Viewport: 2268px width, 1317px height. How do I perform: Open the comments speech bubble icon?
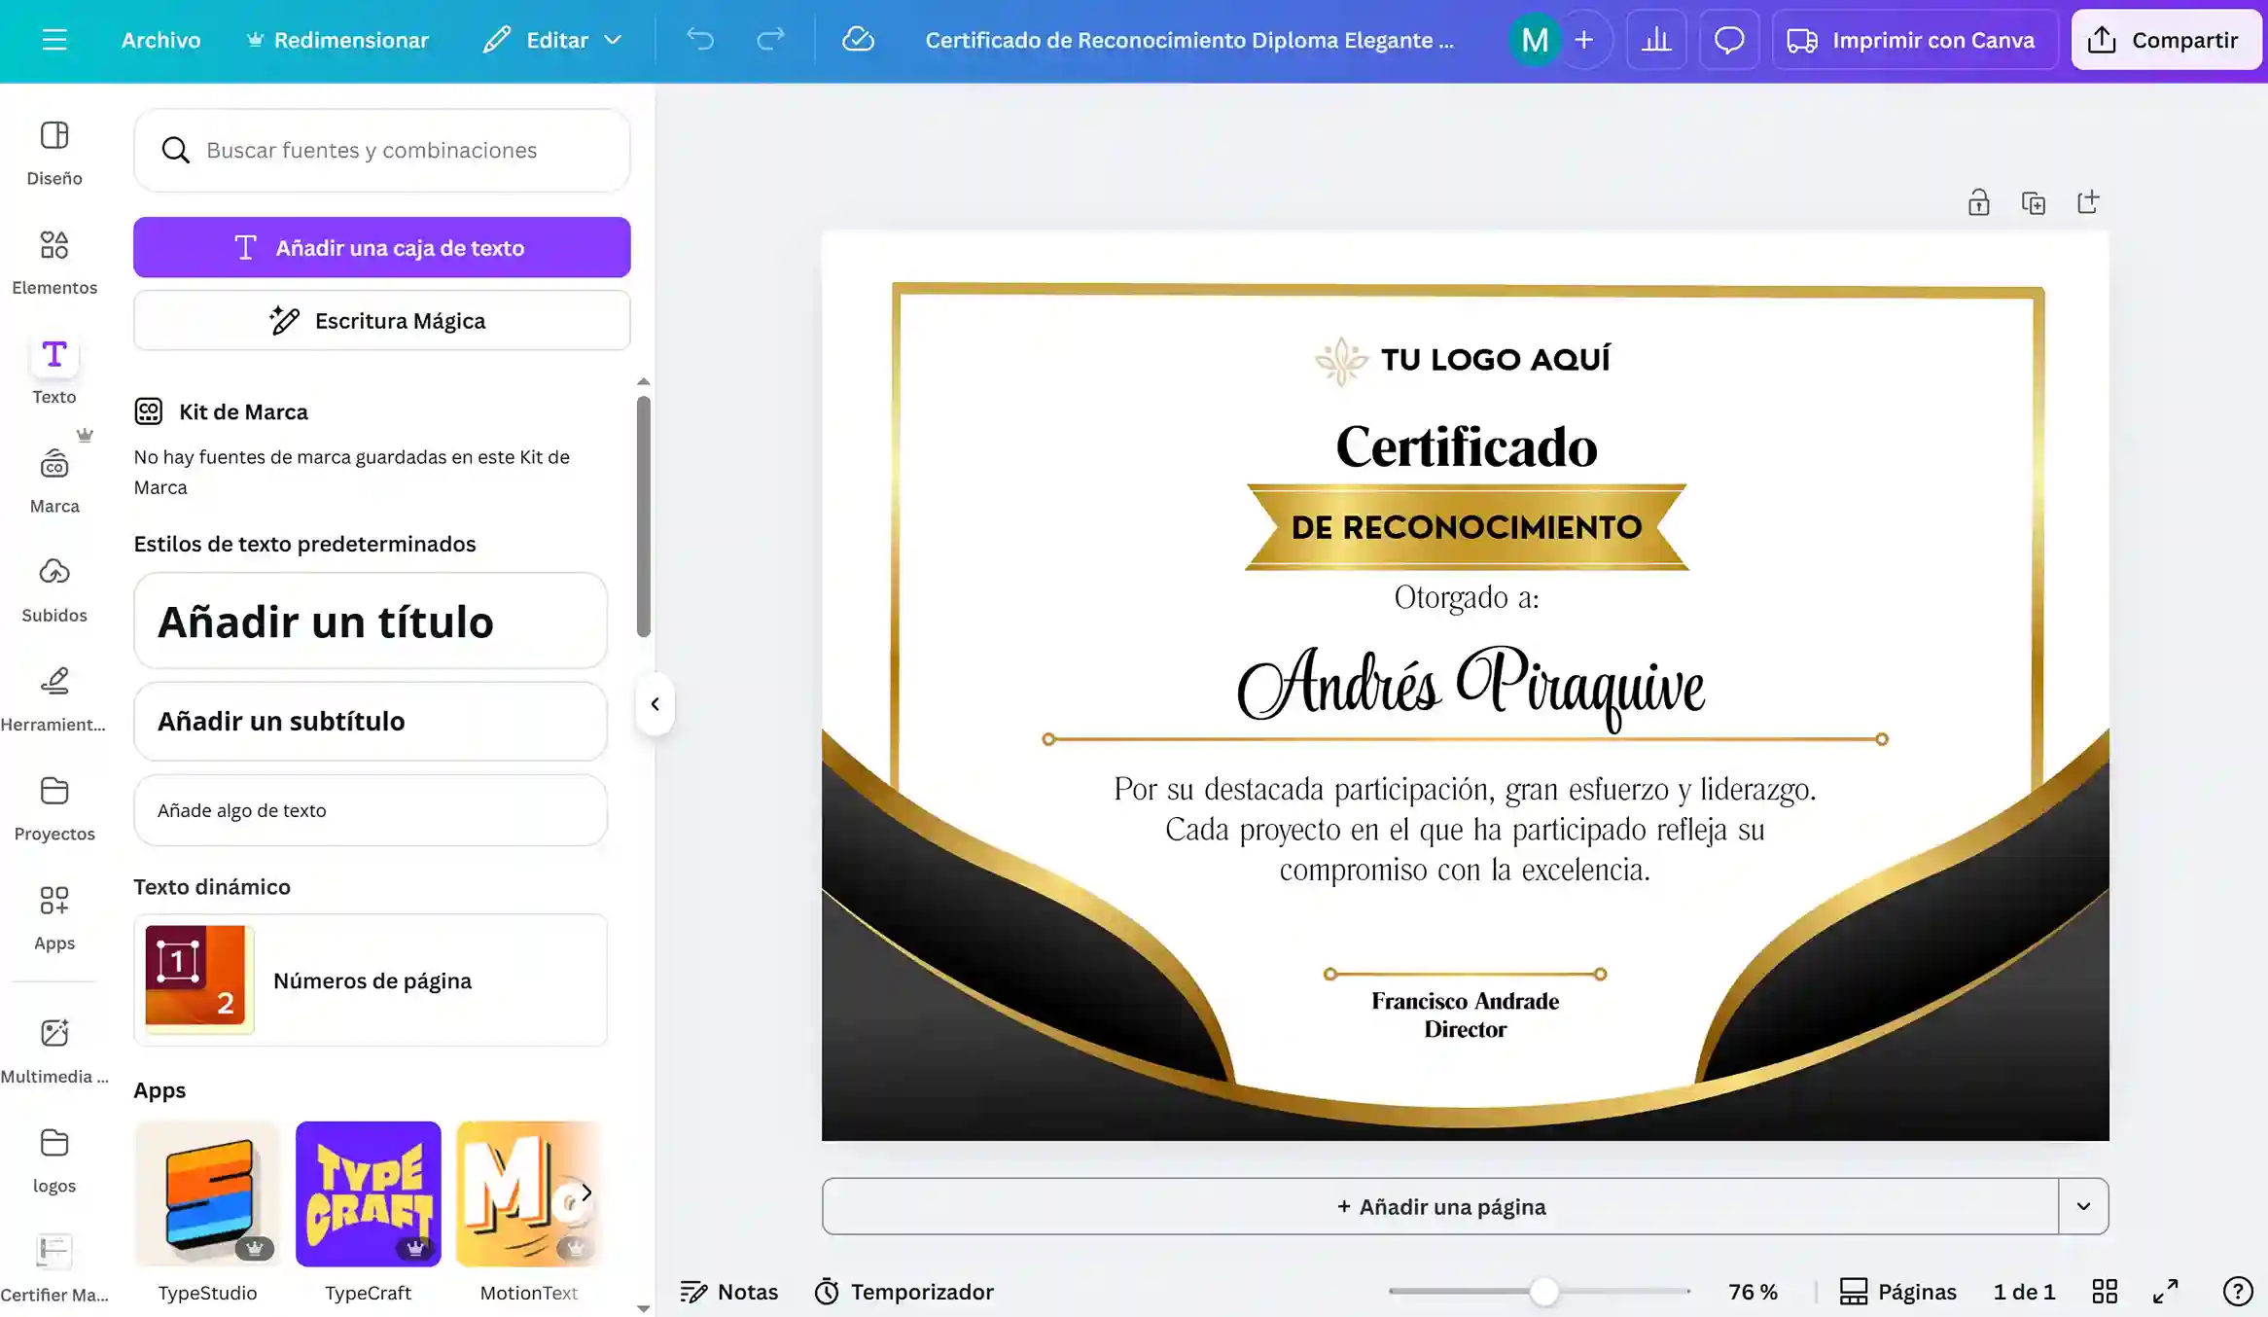point(1728,40)
